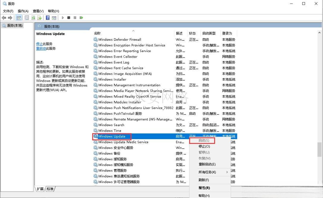The width and height of the screenshot is (323, 198).
Task: Select 服务(本地) in the left console tree
Action: 12,26
